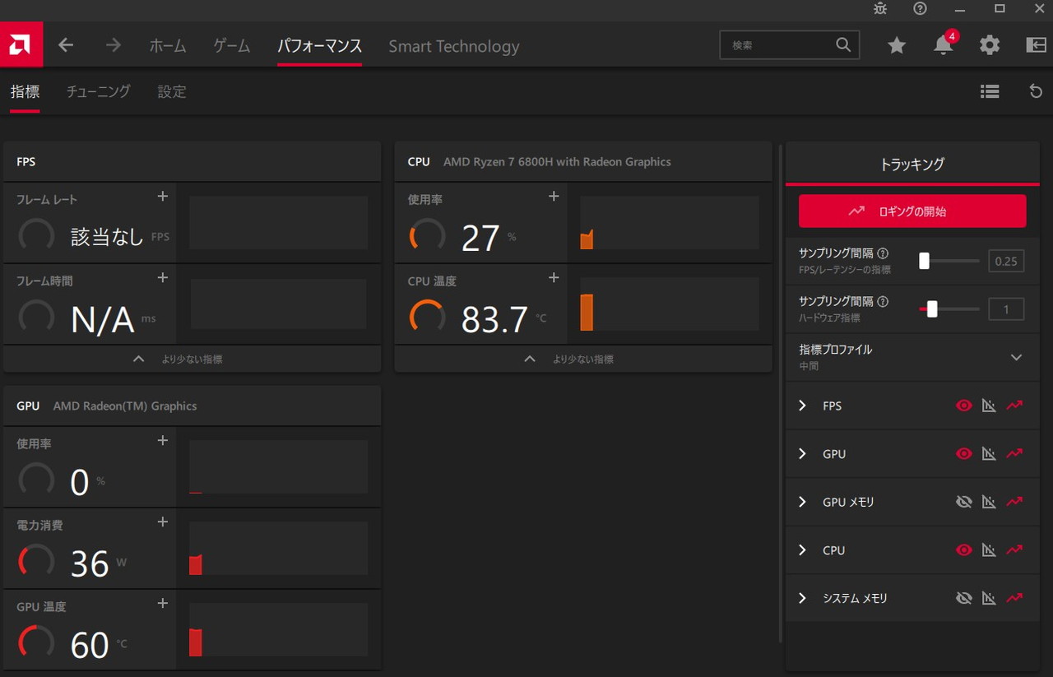Toggle the sidebar panel icon

tap(1036, 46)
